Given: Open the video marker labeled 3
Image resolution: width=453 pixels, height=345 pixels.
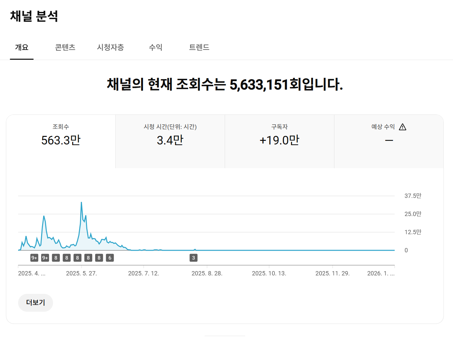Looking at the screenshot, I should tap(193, 258).
